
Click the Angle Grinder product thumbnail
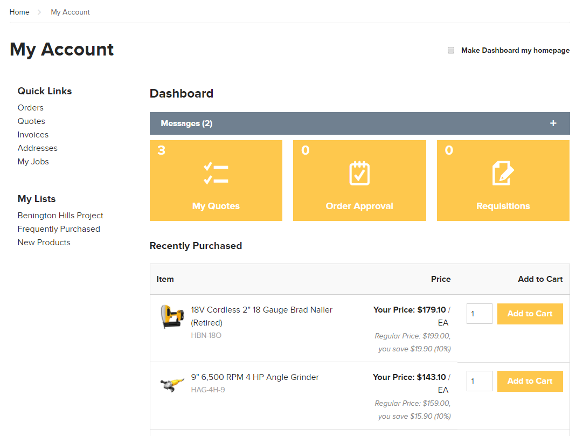171,383
